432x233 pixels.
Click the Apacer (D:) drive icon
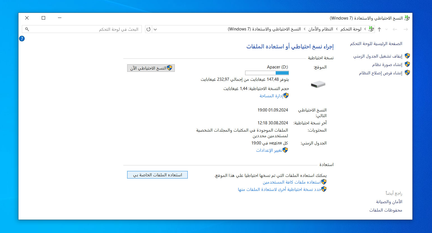pyautogui.click(x=318, y=84)
